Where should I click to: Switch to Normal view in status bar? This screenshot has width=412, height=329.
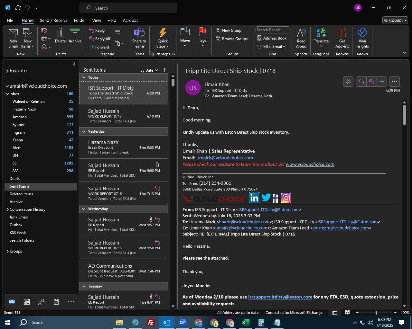coord(335,313)
